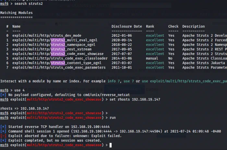Click the 'manual' rank value
The image size is (227, 150).
[x=152, y=58]
